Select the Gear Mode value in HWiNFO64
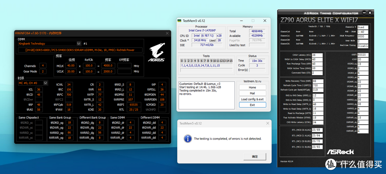The width and height of the screenshot is (386, 174). [x=43, y=71]
